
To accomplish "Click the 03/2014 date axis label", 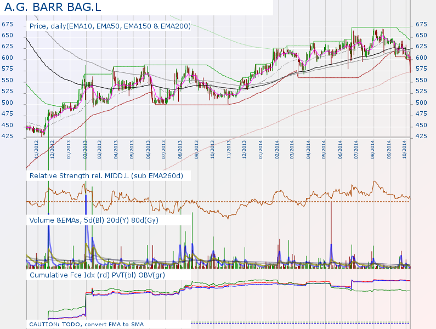I will [x=292, y=150].
